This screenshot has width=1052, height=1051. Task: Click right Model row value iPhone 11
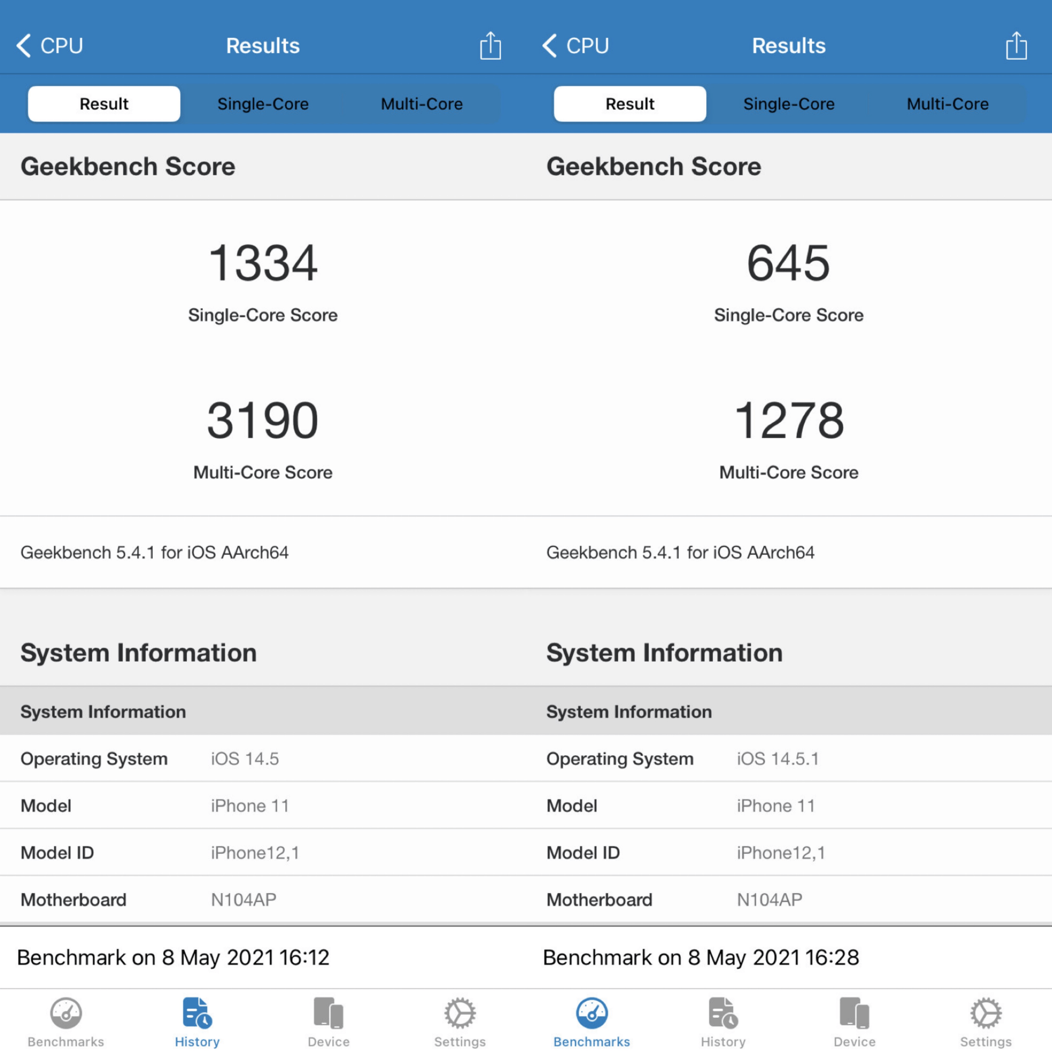(x=776, y=806)
